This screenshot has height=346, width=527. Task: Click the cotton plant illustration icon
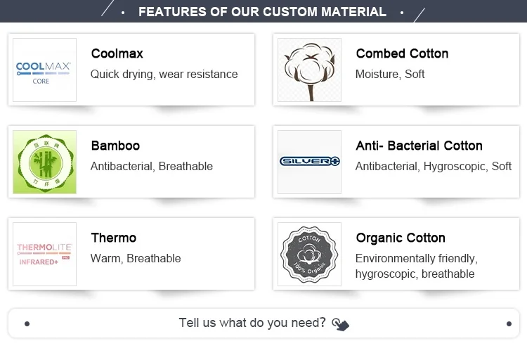309,70
